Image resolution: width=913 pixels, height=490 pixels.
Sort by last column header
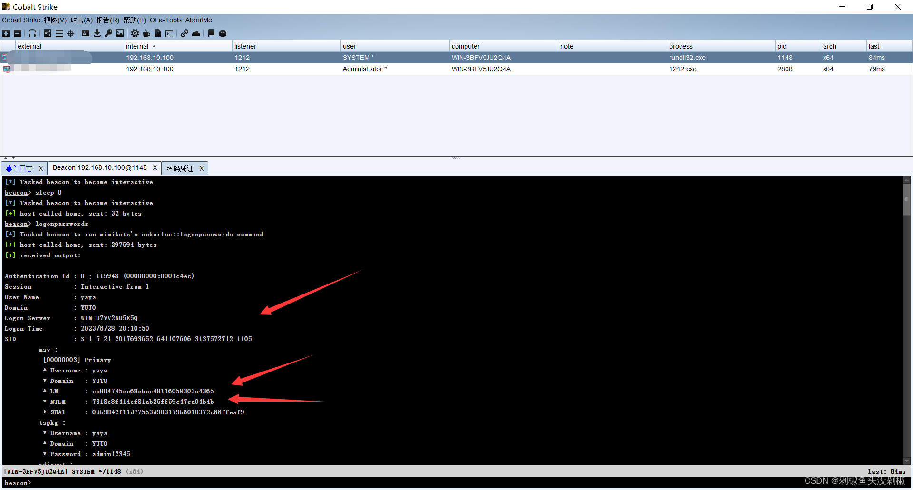tap(889, 46)
